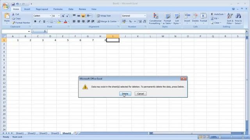Cut the selection

pos(16,14)
